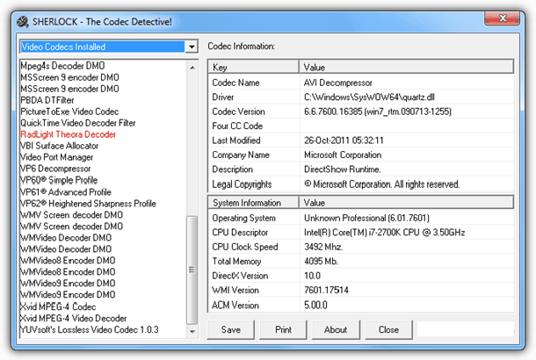Click the 6.6.7600.16385 version value
The image size is (536, 360).
[x=377, y=112]
